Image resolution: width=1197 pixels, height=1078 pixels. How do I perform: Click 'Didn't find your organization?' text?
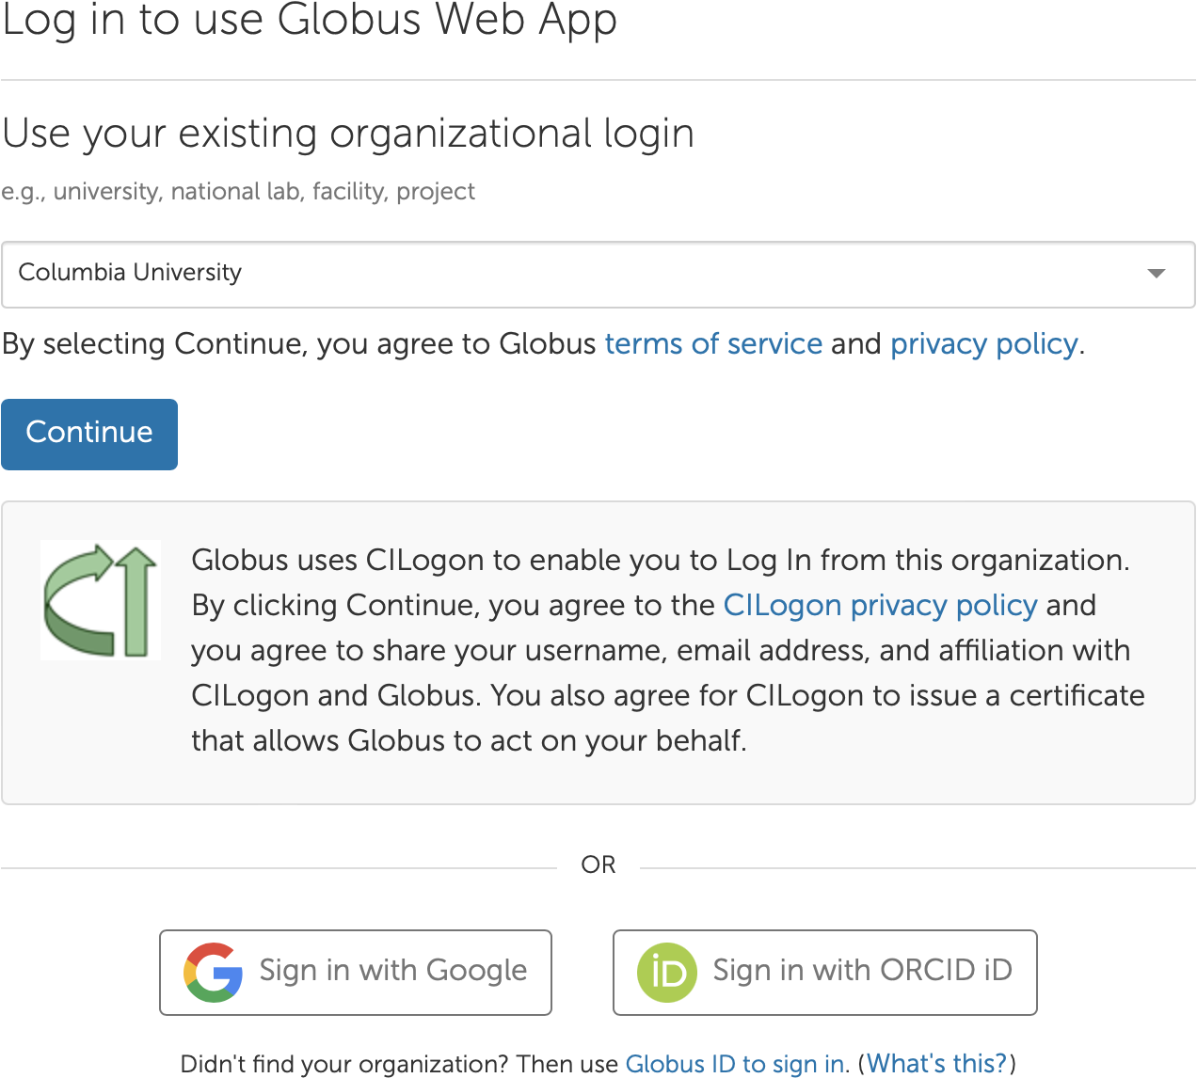click(x=344, y=1064)
